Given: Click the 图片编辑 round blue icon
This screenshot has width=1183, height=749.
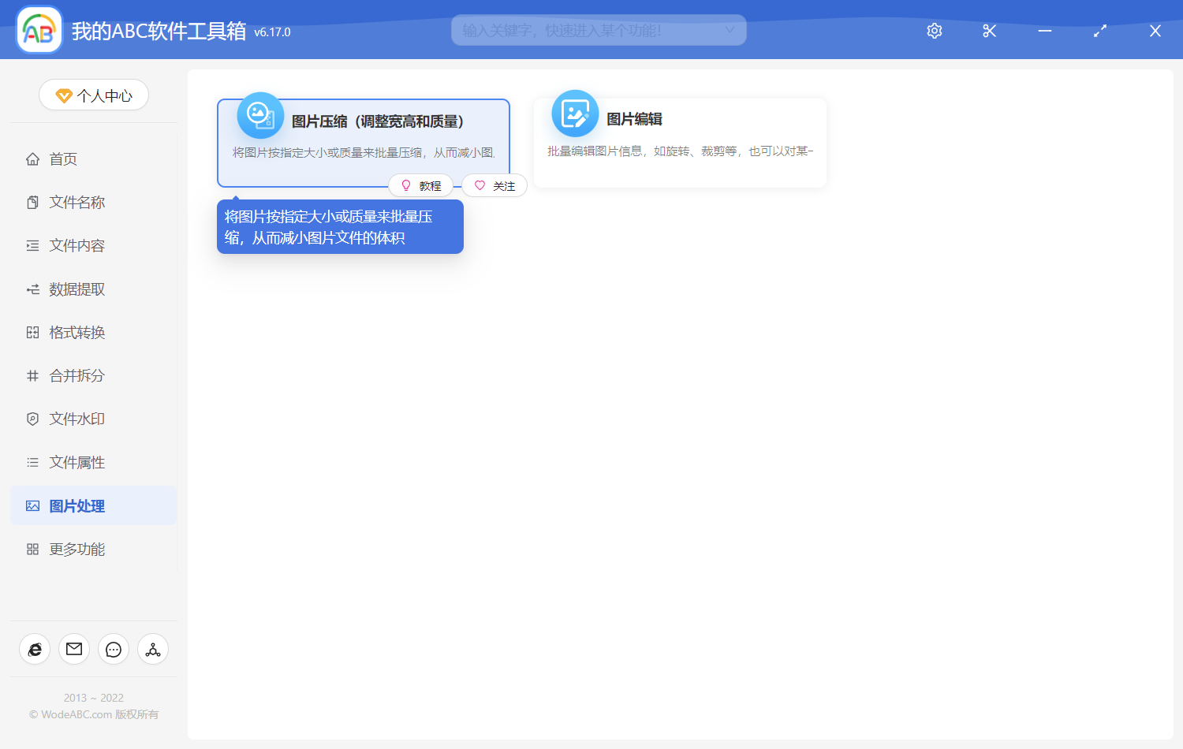Looking at the screenshot, I should [x=575, y=114].
